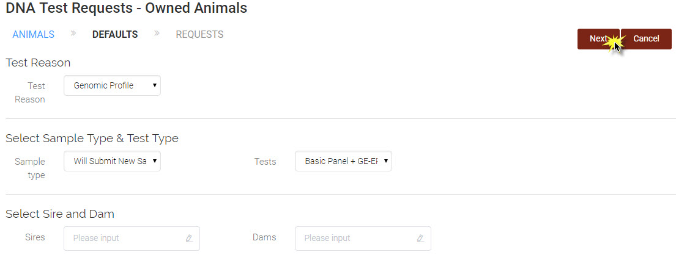Image resolution: width=676 pixels, height=255 pixels.
Task: Open the Test Reason dropdown showing Genomic Profile
Action: (x=112, y=85)
